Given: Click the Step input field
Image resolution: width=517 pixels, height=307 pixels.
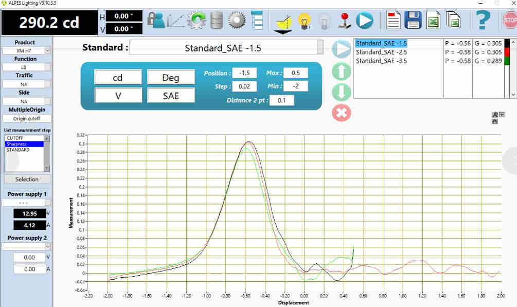Looking at the screenshot, I should (244, 86).
